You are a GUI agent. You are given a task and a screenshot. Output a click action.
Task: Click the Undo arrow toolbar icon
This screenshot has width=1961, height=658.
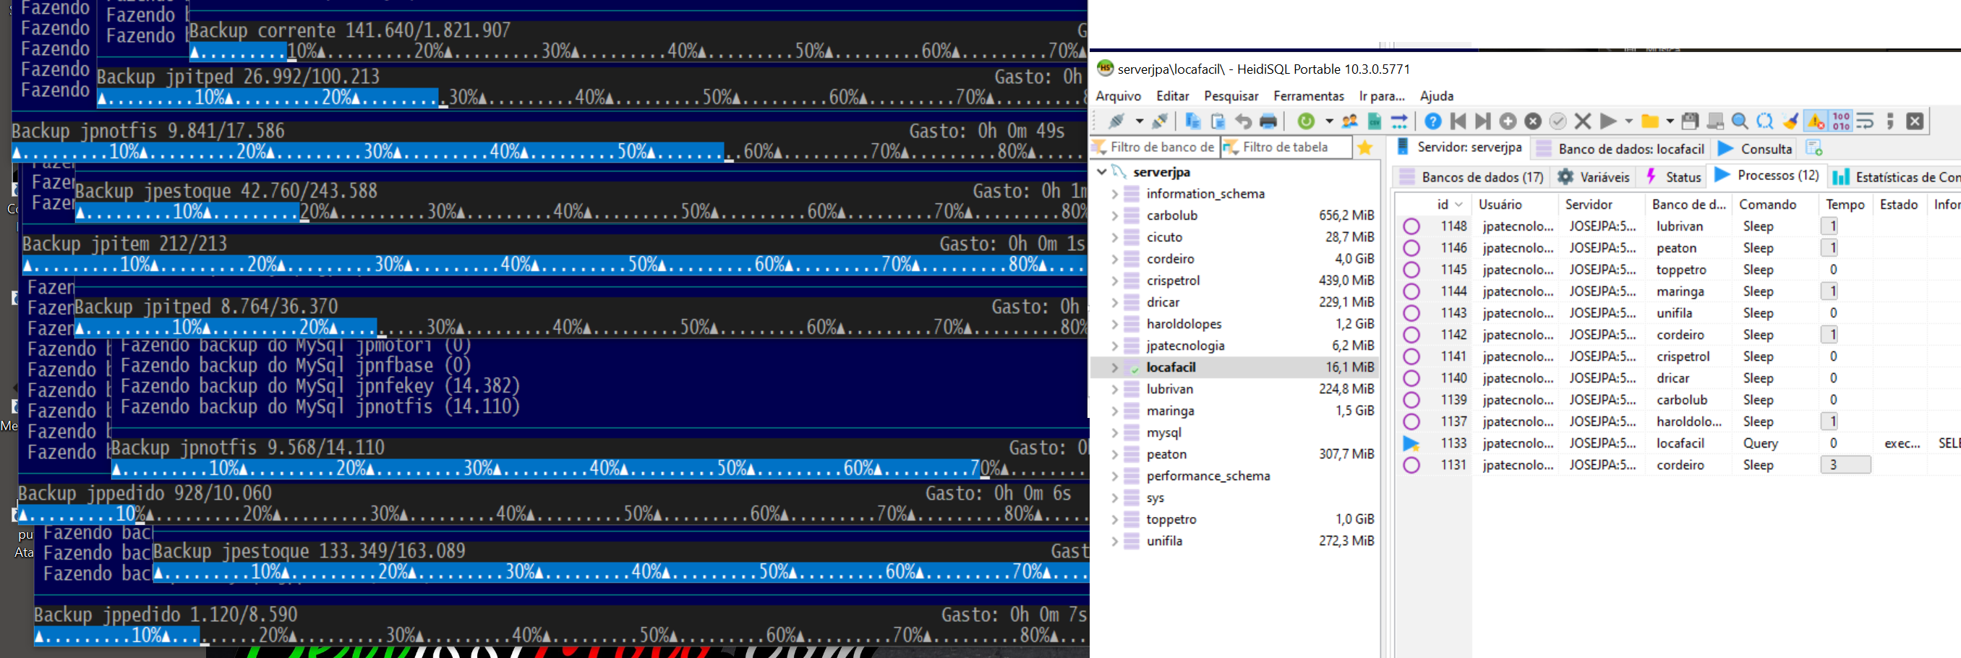(1243, 121)
